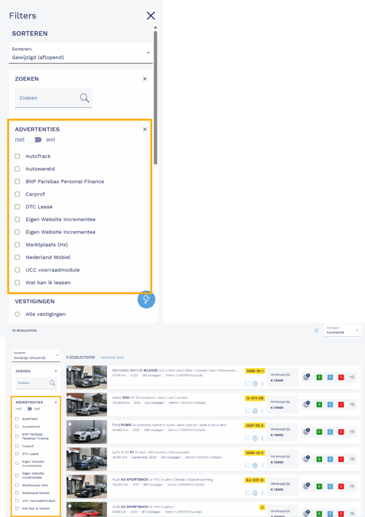Open the three-dot menu on the Lynk & Co row
365x517 pixels.
263,466
